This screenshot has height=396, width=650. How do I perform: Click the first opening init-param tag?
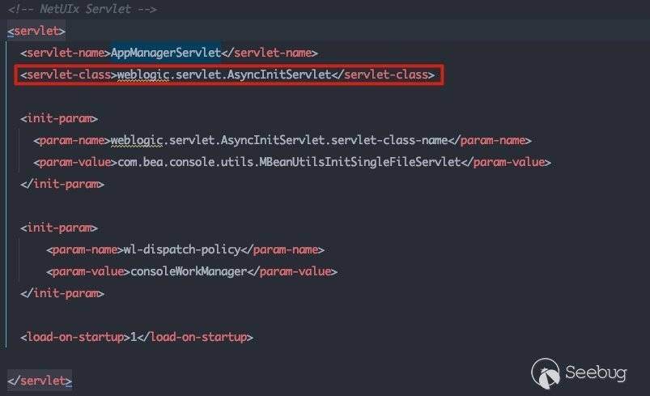[59, 118]
